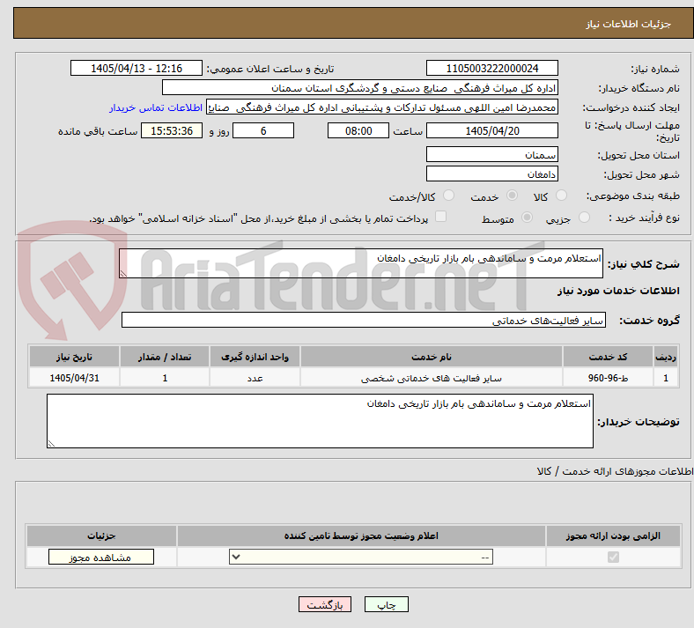Screen dimensions: 694x628
Task: Click the اطلاعات مجوزهای ارائه خدمت / کالا heading
Action: (x=616, y=471)
